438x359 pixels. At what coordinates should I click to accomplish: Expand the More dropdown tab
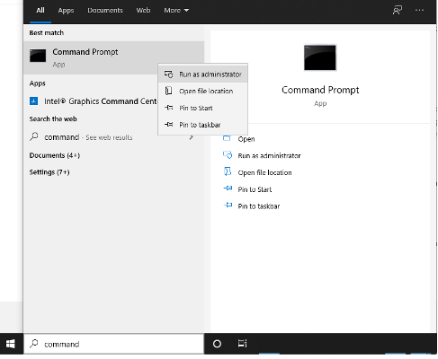[176, 11]
